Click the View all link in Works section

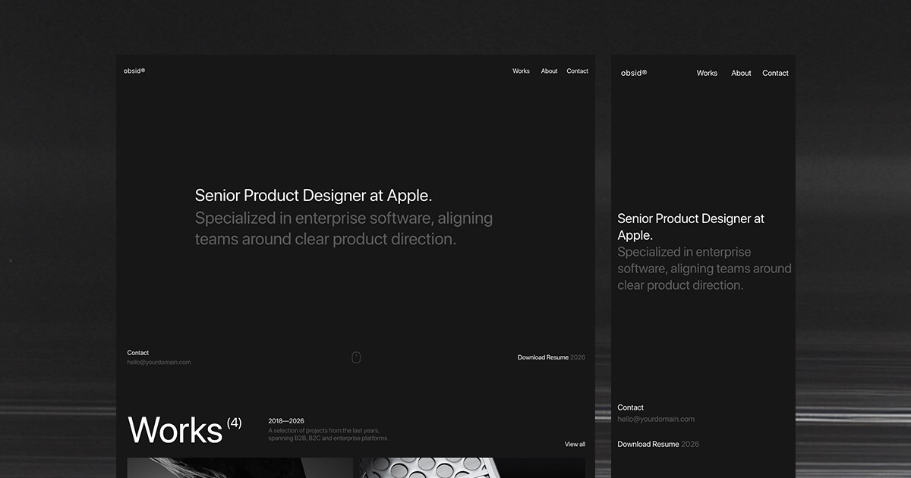pyautogui.click(x=574, y=444)
